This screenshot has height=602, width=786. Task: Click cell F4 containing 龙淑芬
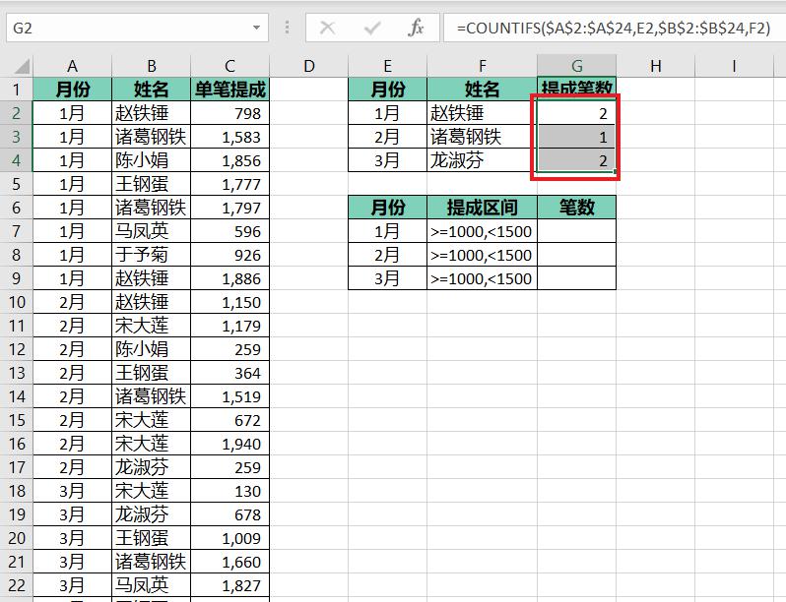coord(483,160)
